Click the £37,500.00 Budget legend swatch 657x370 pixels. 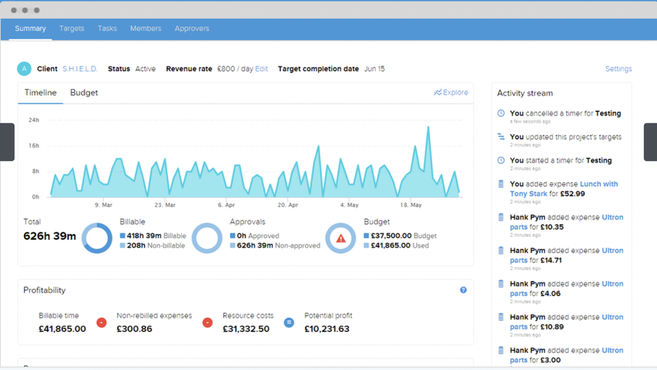366,236
